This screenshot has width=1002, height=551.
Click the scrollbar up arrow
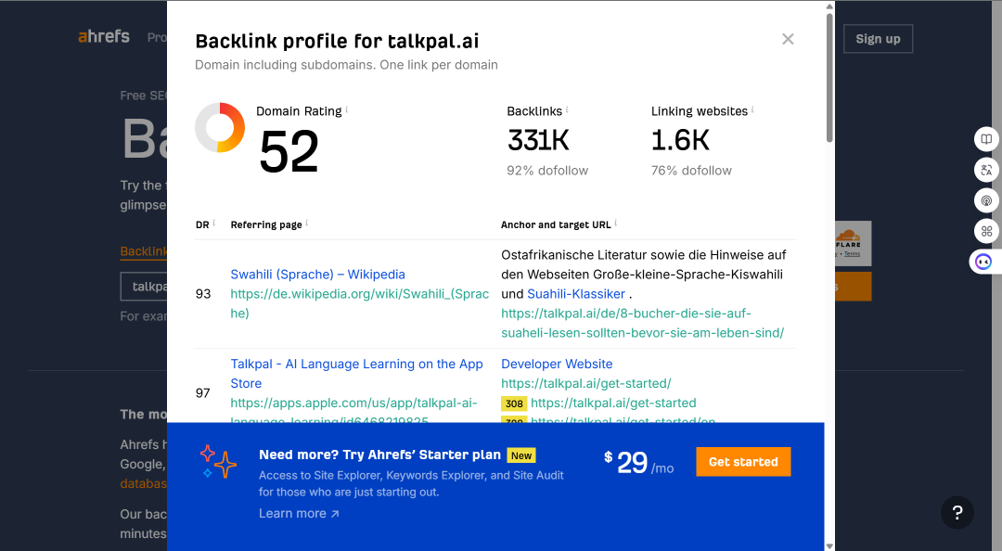pyautogui.click(x=829, y=6)
